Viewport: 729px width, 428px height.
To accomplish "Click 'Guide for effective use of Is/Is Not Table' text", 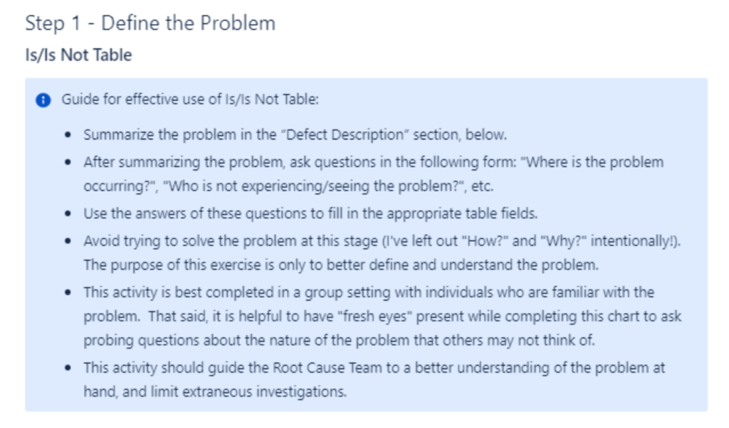I will 190,100.
